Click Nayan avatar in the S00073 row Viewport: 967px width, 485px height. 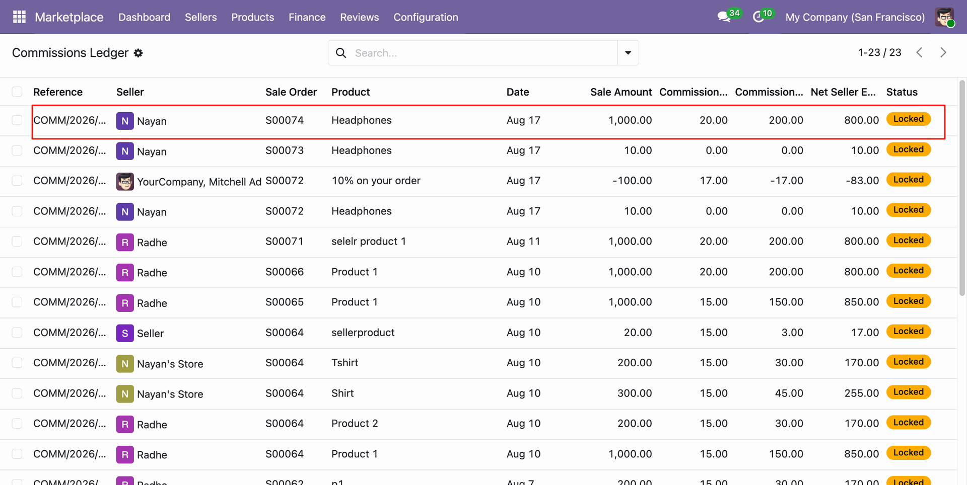pyautogui.click(x=125, y=151)
